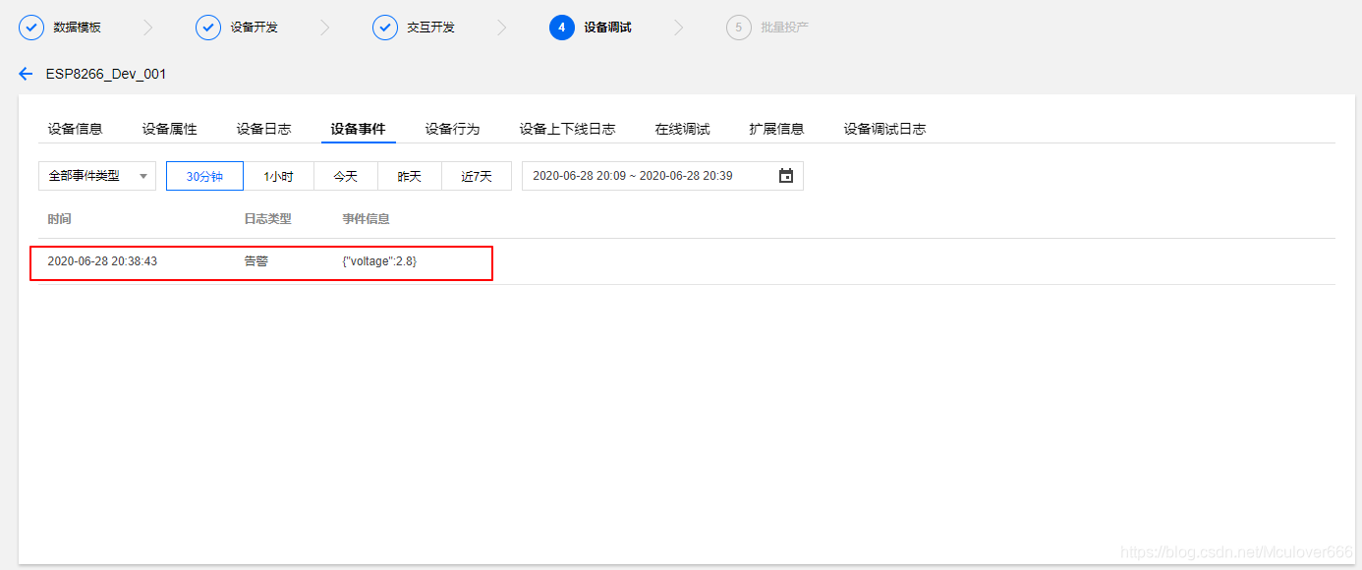Image resolution: width=1362 pixels, height=570 pixels.
Task: Open the 设备上下线日志 tab
Action: coord(568,129)
